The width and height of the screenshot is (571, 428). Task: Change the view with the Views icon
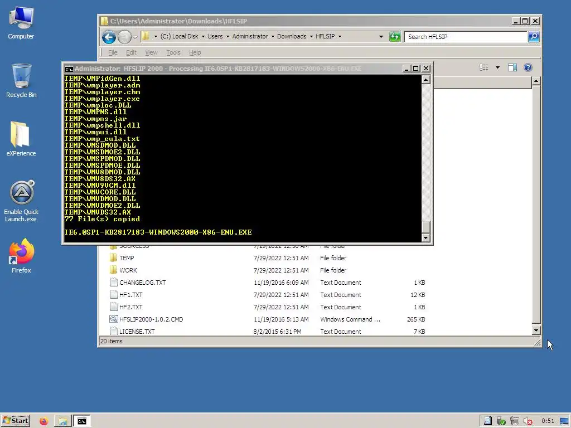pos(484,67)
